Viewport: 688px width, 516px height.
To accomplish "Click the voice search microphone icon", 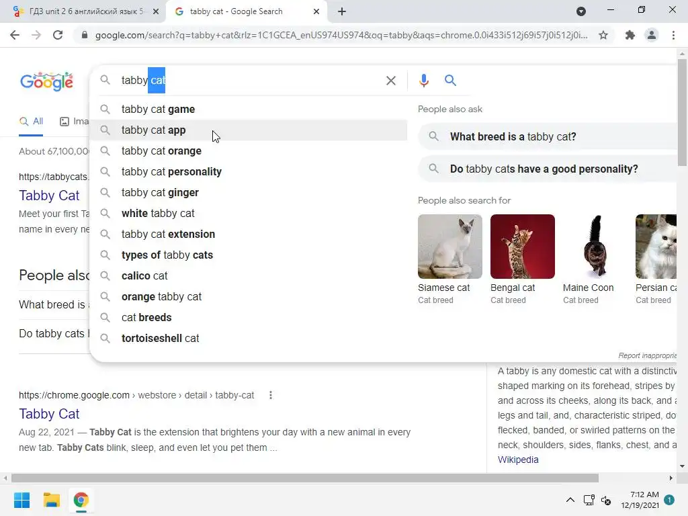I will coord(423,81).
